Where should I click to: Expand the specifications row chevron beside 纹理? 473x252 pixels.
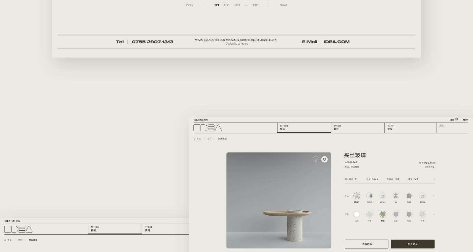click(x=434, y=179)
